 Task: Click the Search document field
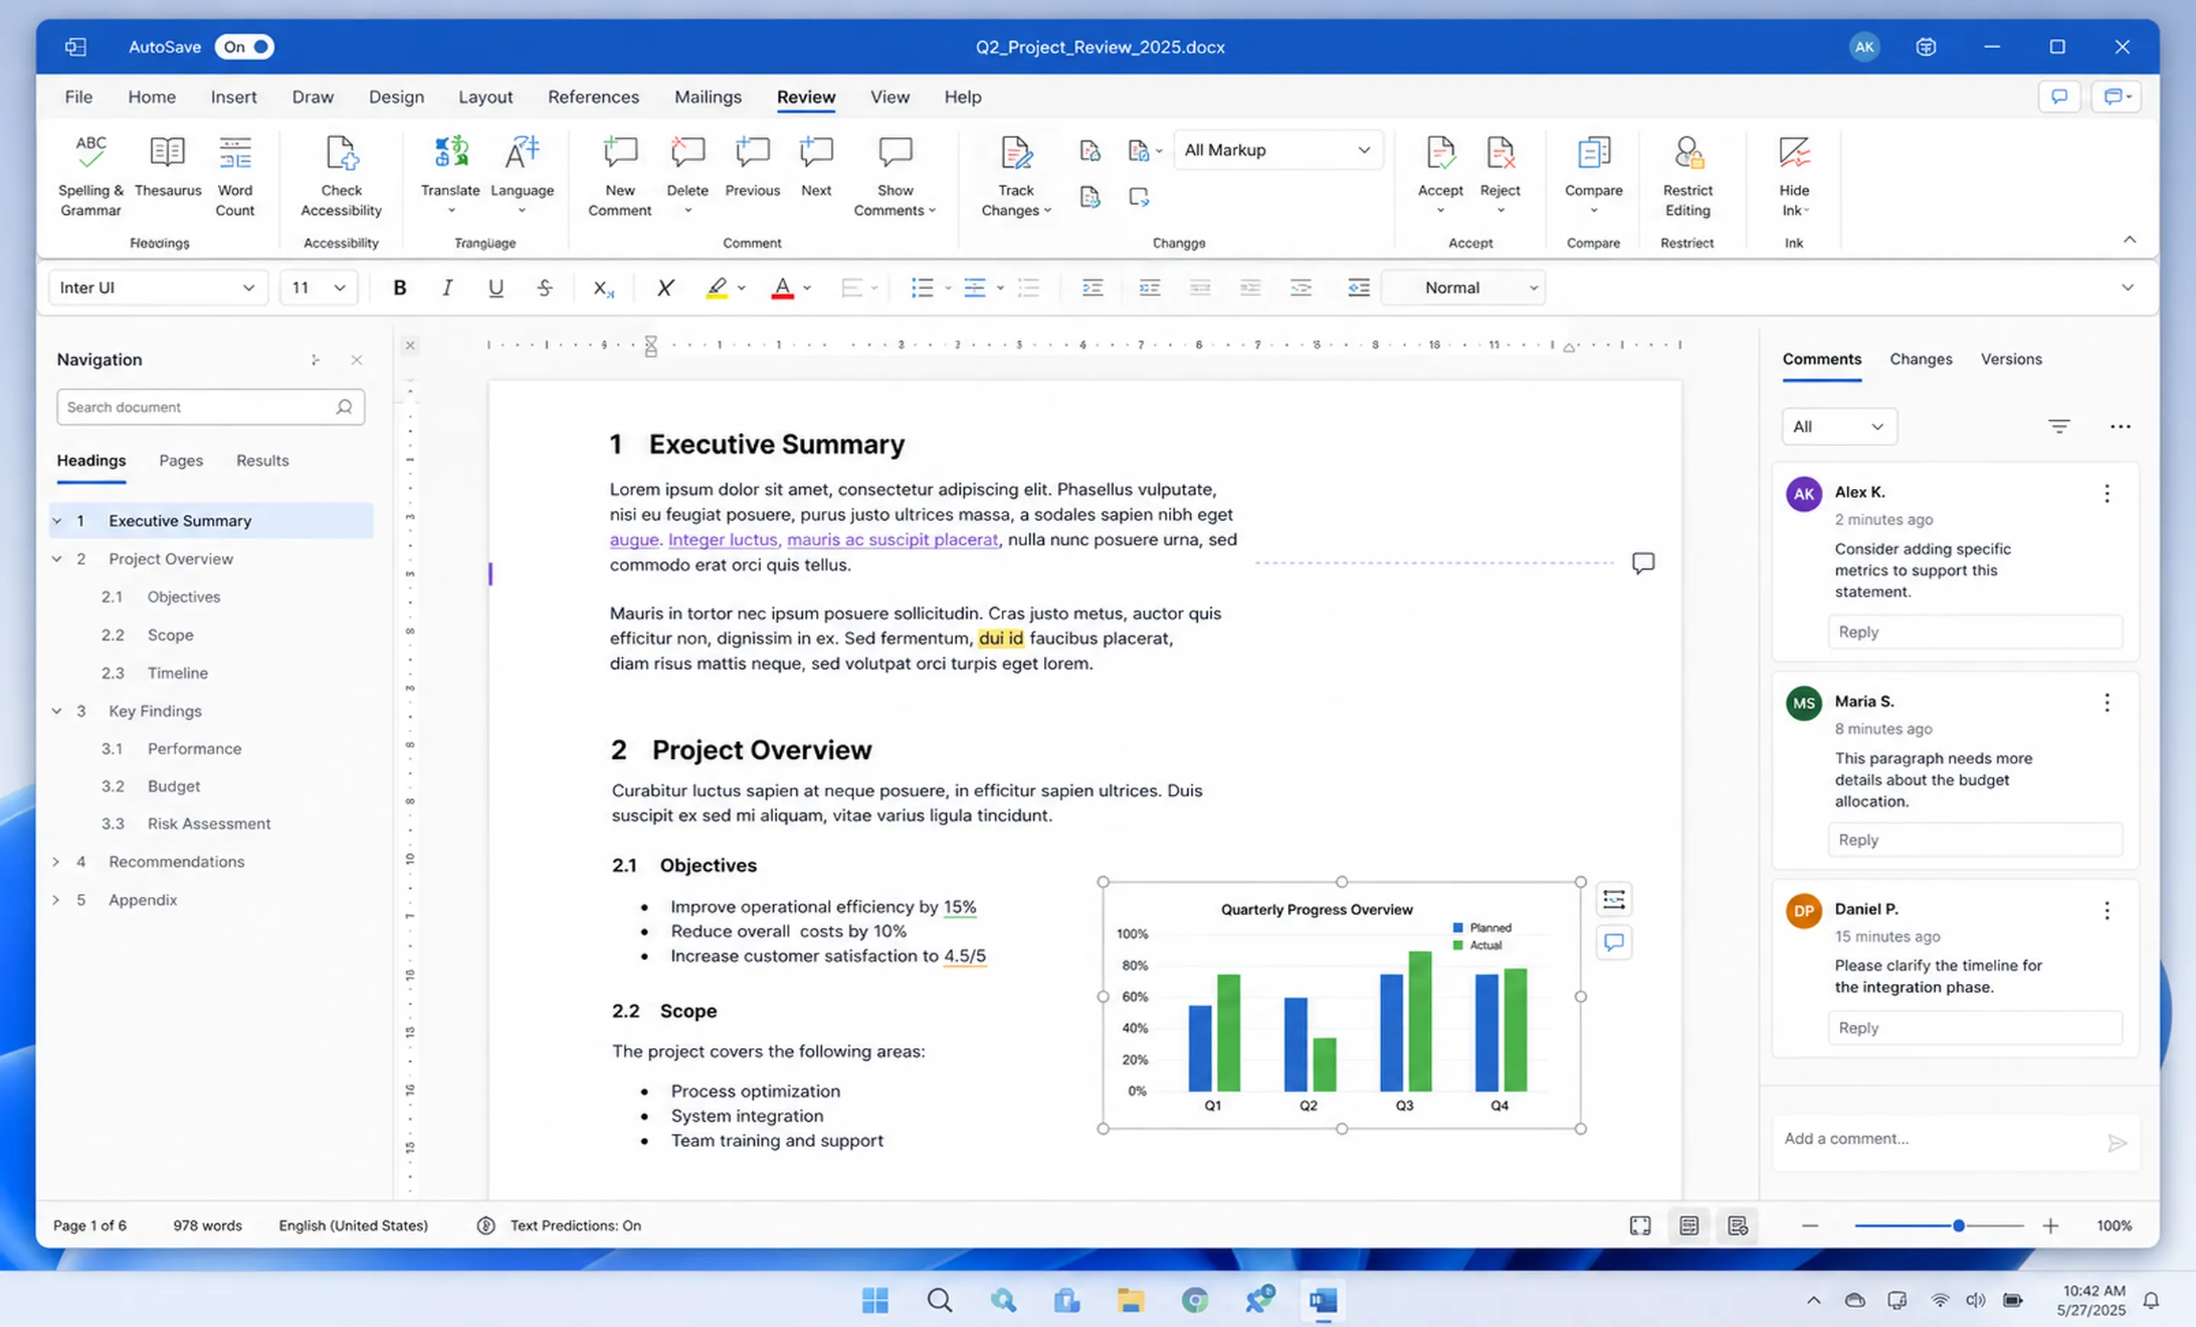210,407
